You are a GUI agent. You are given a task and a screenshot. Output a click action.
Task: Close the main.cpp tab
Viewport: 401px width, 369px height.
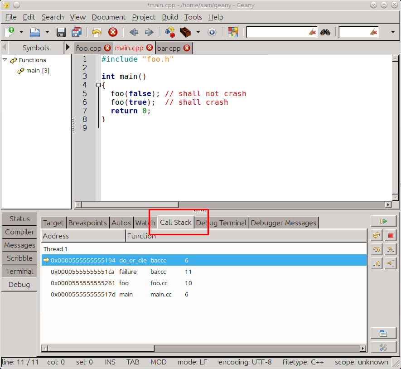[150, 48]
